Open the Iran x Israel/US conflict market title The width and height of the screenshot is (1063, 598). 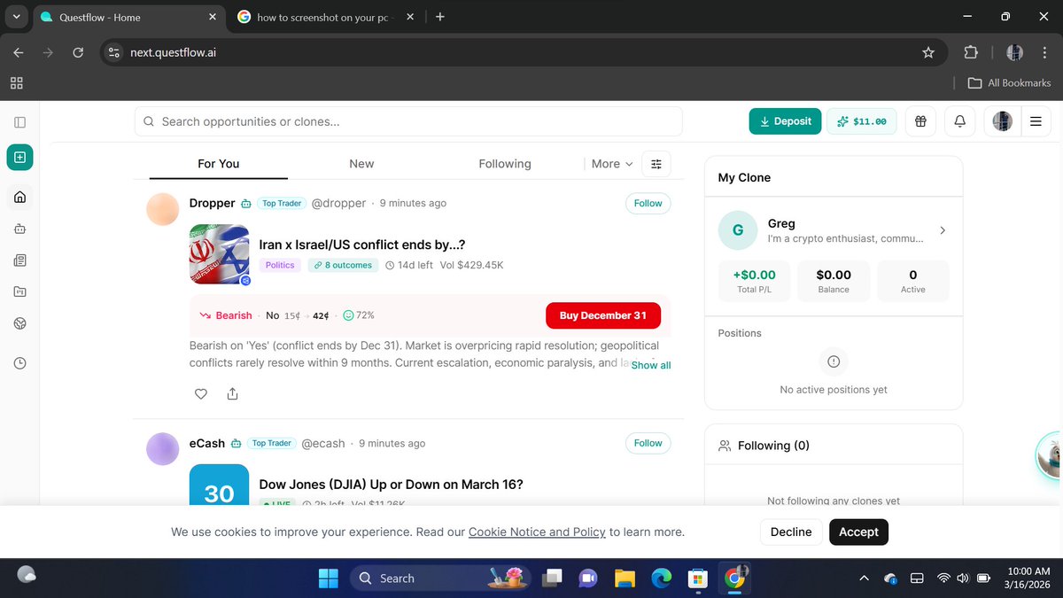point(362,245)
